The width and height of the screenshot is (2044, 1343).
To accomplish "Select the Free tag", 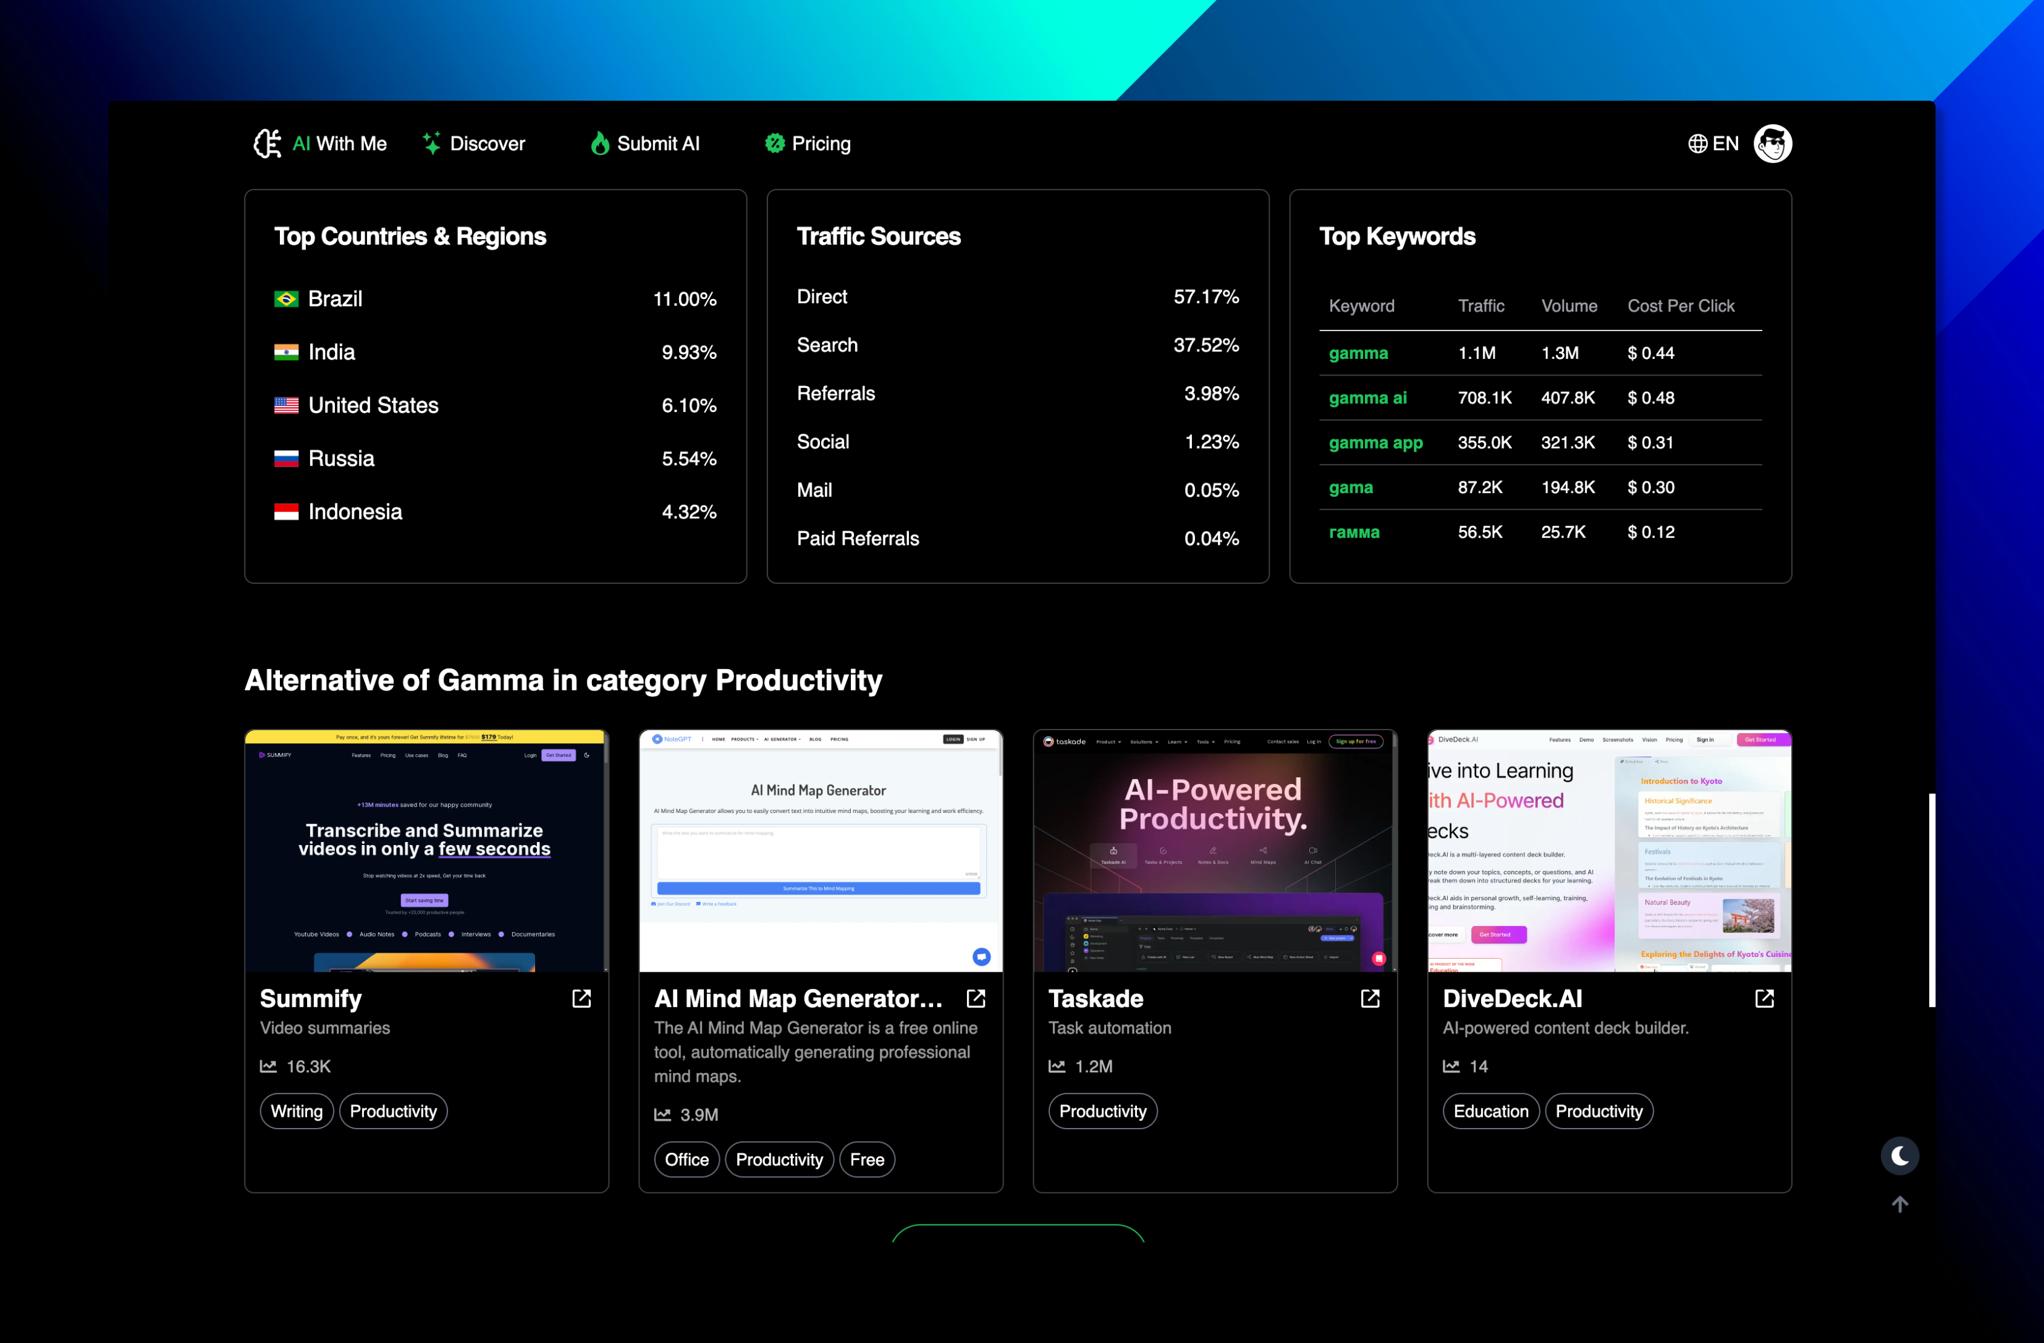I will click(868, 1160).
